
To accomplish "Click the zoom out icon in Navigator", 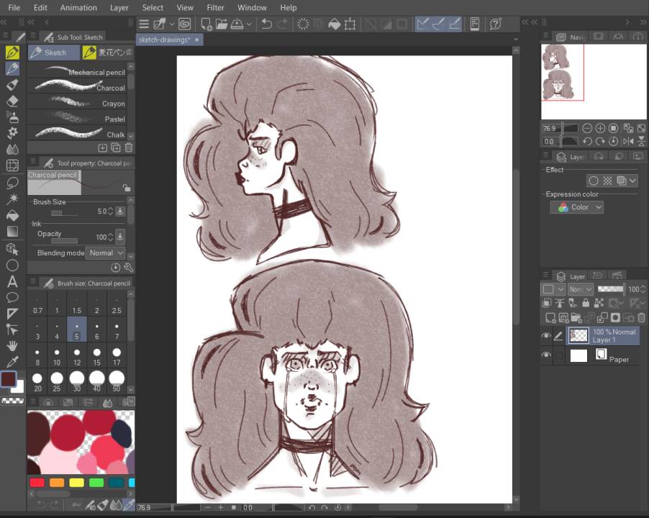I will pyautogui.click(x=586, y=128).
